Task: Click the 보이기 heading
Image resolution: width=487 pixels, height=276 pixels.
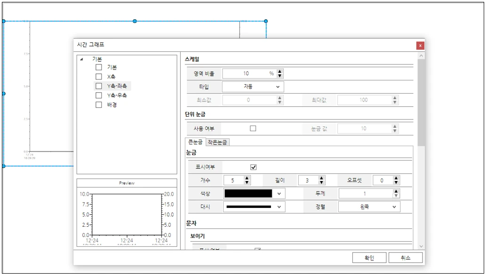Action: 198,236
